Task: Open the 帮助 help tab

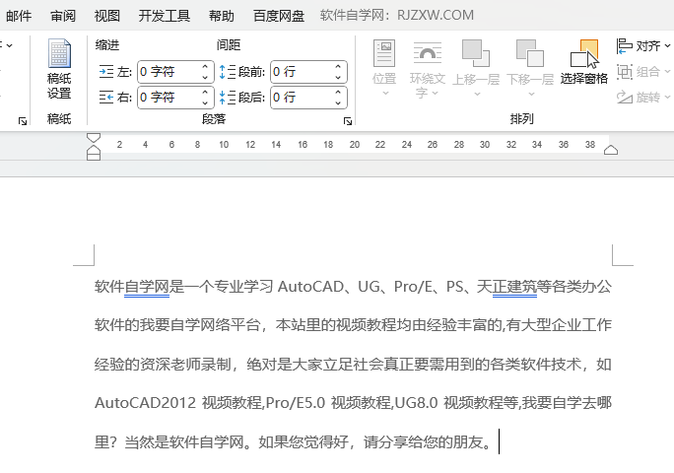Action: click(x=222, y=16)
